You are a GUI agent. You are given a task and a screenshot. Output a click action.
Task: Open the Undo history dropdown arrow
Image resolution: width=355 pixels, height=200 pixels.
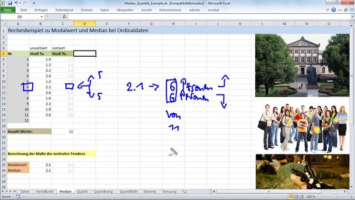(20, 3)
